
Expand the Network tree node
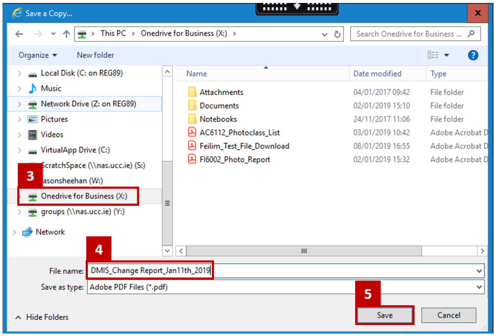click(x=14, y=232)
